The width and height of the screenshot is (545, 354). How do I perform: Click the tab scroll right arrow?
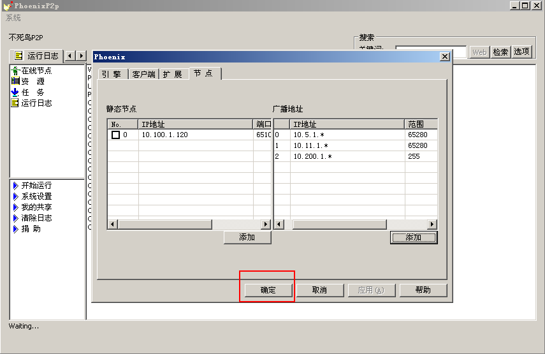[82, 55]
